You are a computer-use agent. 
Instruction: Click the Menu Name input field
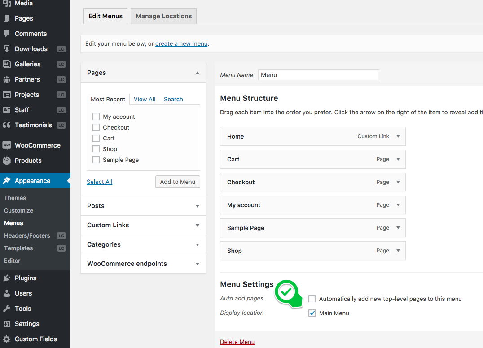click(319, 75)
